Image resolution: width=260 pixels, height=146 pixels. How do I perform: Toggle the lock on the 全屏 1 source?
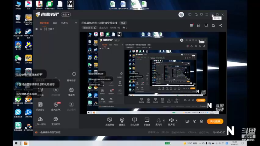click(41, 29)
